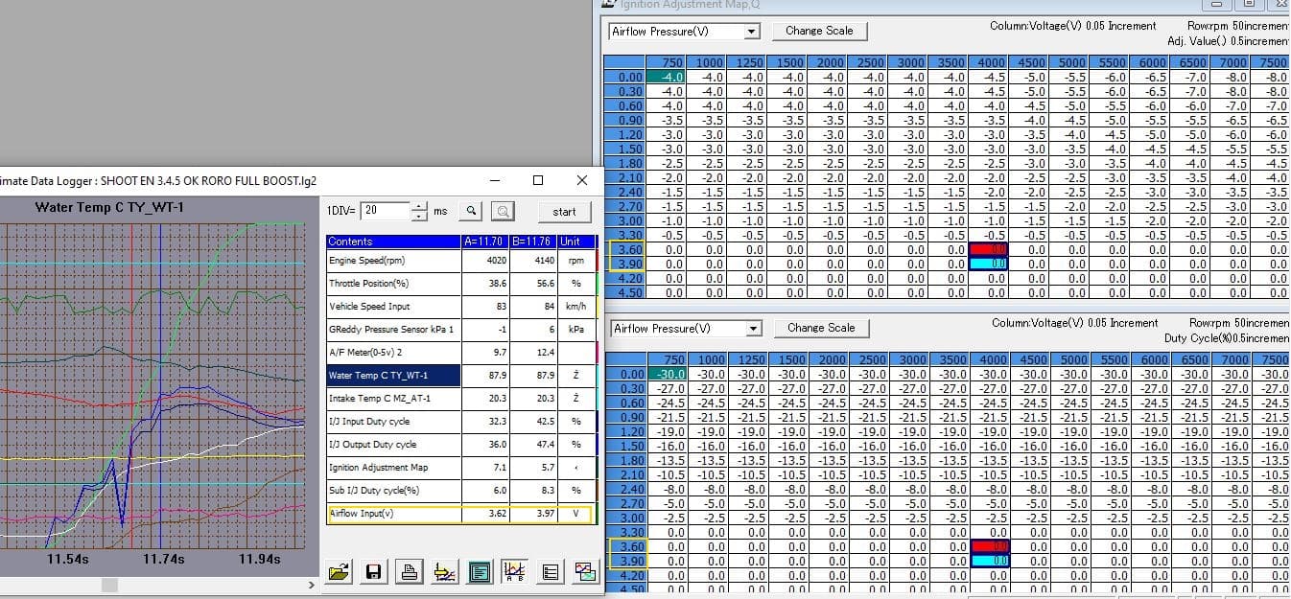Click the red cell in ignition map row 3.60
The image size is (1291, 599).
click(x=989, y=249)
